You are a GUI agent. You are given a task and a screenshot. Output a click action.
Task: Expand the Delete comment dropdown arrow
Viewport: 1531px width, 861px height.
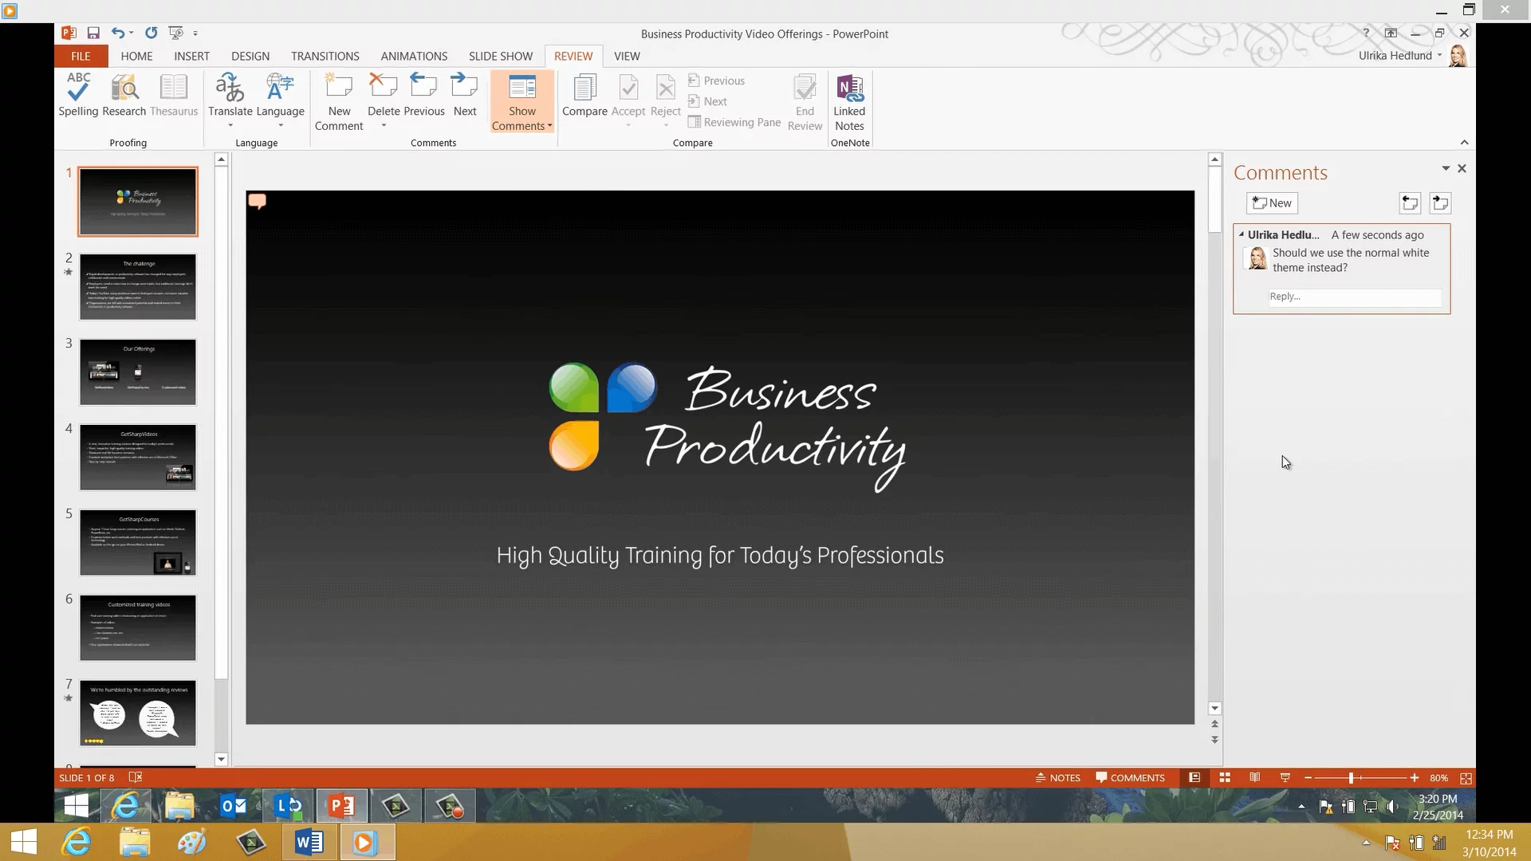[x=384, y=126]
